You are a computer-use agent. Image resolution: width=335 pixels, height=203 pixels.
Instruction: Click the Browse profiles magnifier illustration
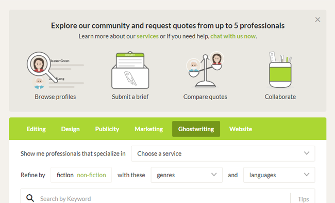tap(55, 70)
